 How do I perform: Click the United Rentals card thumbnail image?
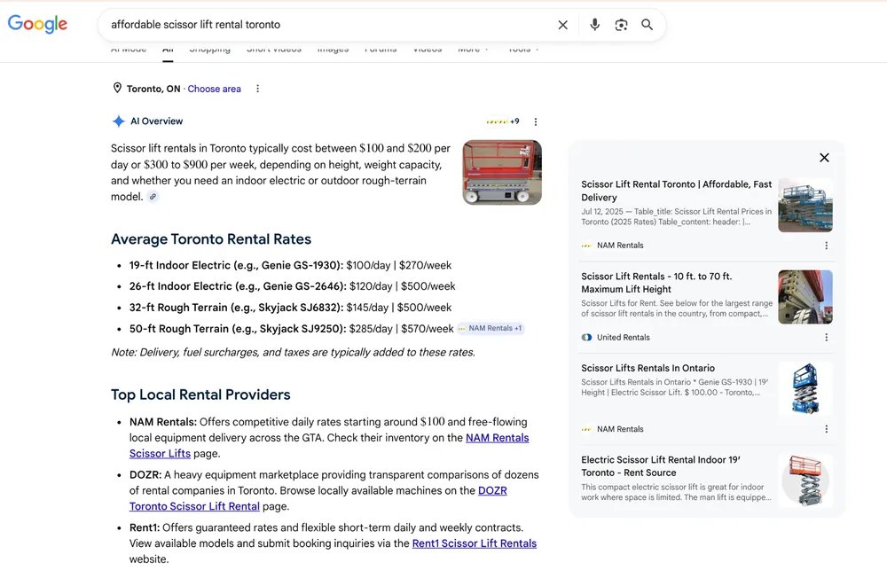pyautogui.click(x=805, y=297)
